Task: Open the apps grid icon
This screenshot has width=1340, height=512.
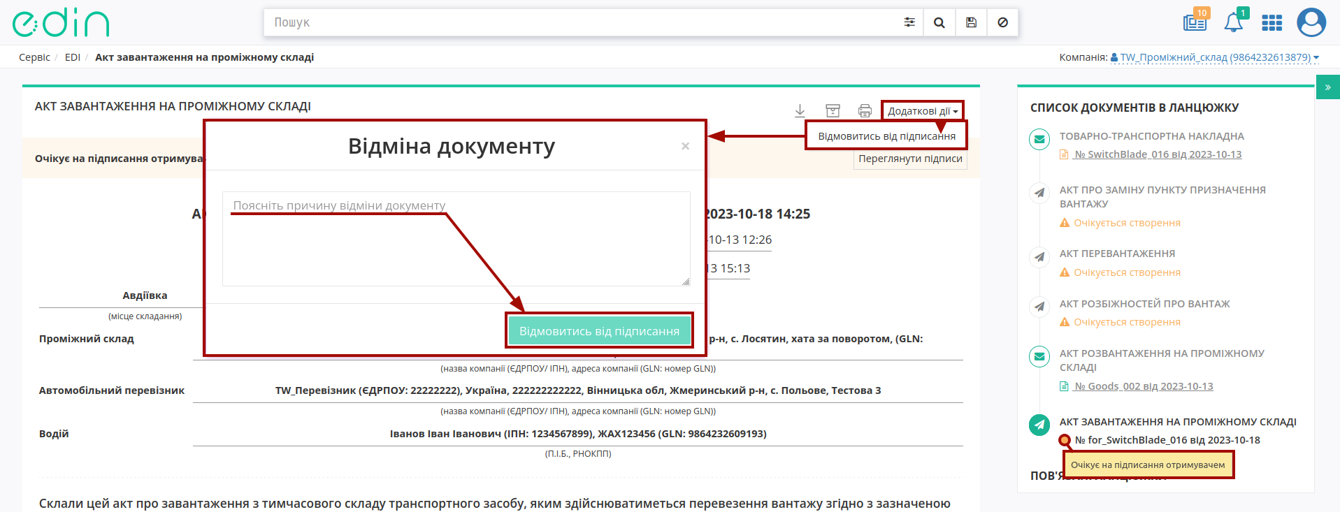Action: click(1271, 23)
